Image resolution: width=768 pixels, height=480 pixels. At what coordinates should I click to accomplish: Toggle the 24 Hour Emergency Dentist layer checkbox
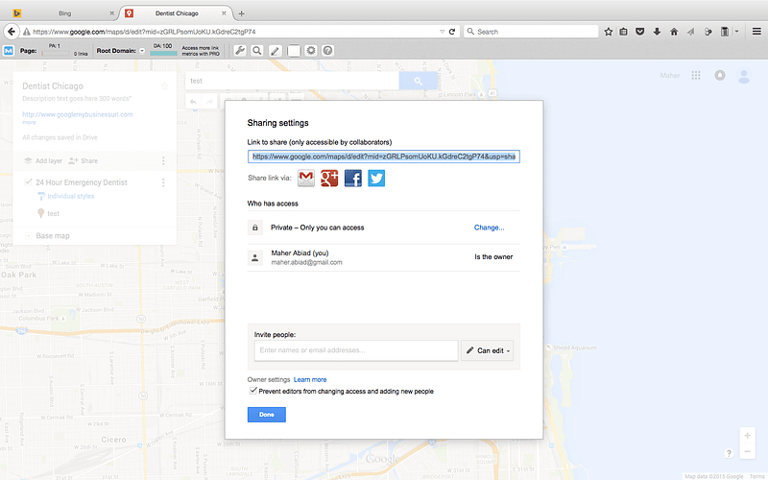(x=29, y=181)
